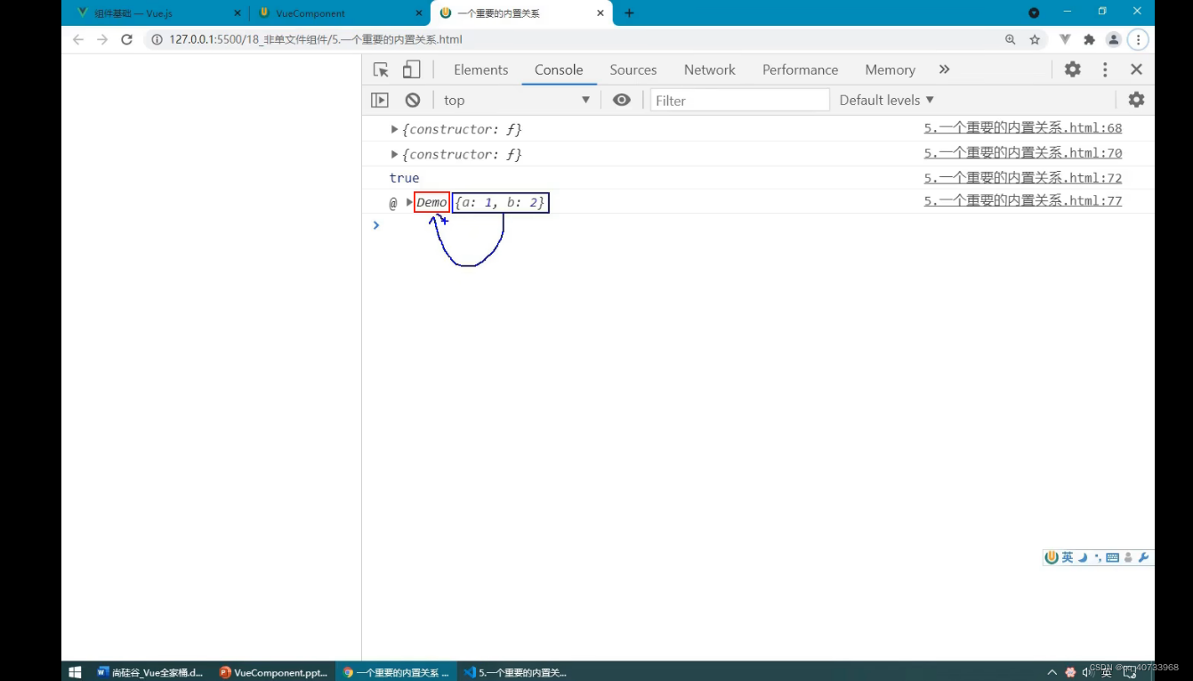The height and width of the screenshot is (681, 1193).
Task: Open VueComponent.ppt PowerPoint in taskbar
Action: (273, 672)
